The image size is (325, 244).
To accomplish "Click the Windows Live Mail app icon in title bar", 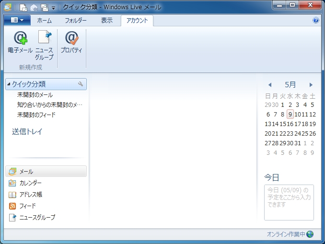I will [x=8, y=7].
